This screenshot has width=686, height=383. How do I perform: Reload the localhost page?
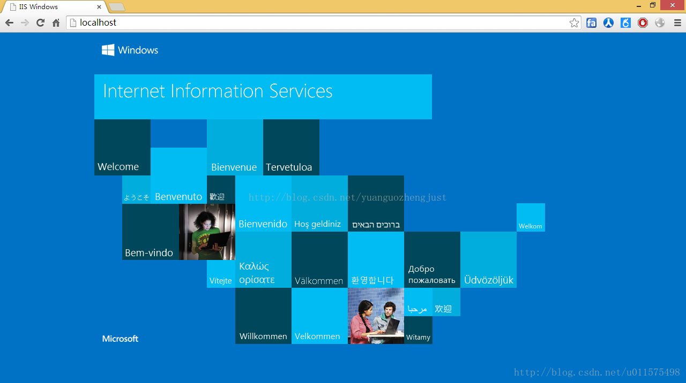pyautogui.click(x=40, y=22)
